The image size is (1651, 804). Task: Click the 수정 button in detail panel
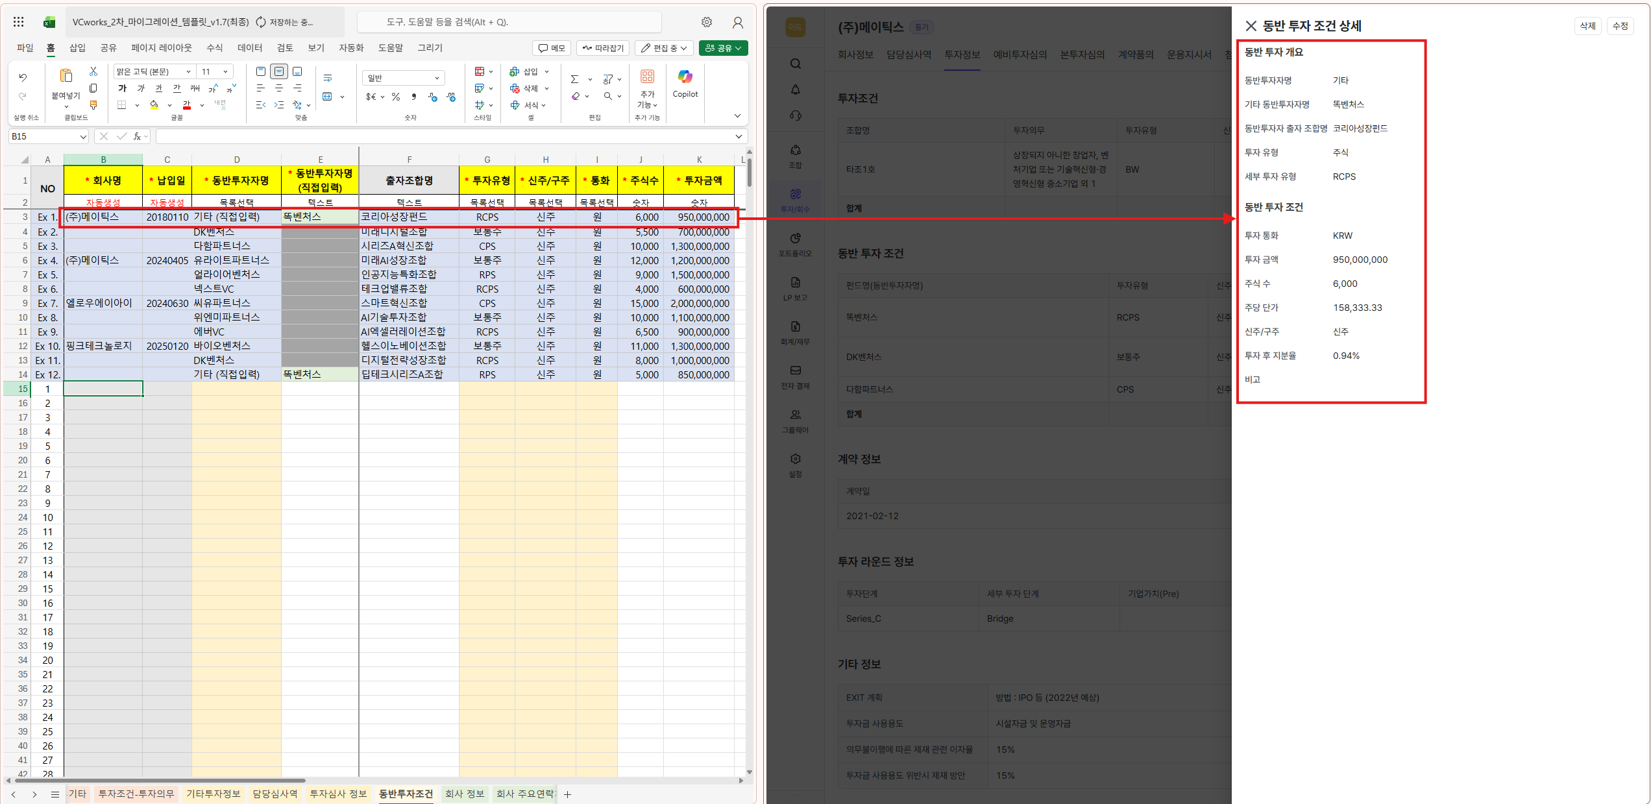coord(1620,26)
